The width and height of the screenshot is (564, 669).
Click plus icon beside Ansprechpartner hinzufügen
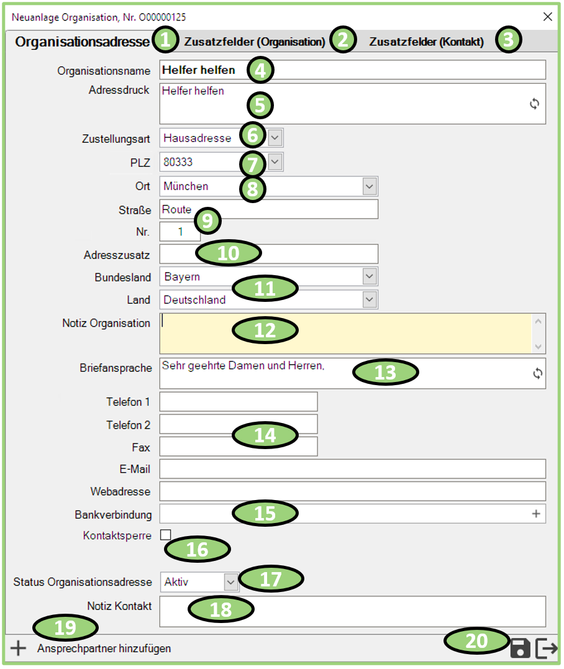pyautogui.click(x=19, y=649)
